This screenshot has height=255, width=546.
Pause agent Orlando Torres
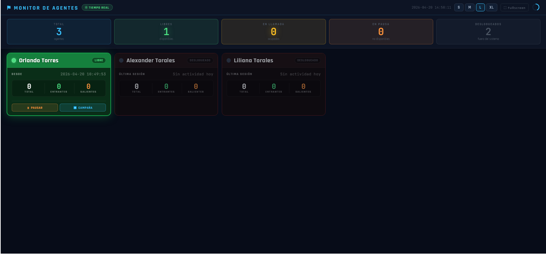(35, 108)
